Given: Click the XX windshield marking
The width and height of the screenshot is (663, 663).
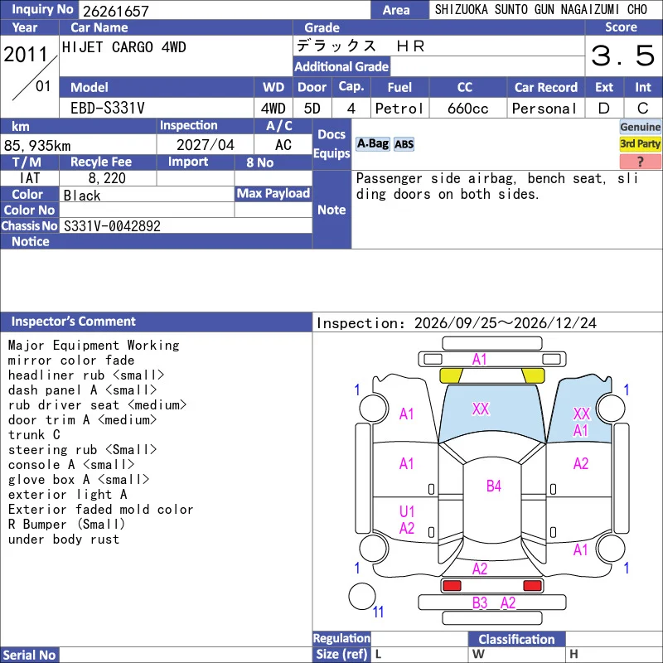Looking at the screenshot, I should point(481,409).
